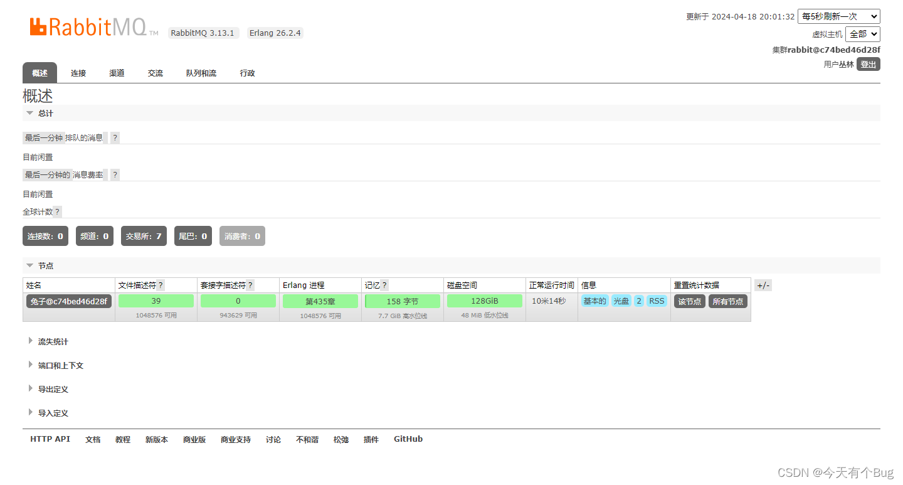
Task: Click the +/- column visibility control
Action: pyautogui.click(x=763, y=284)
